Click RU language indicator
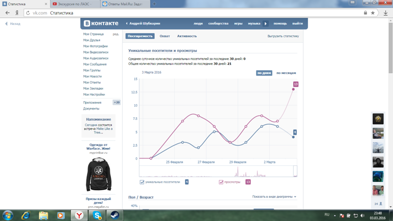Viewport: 393px width, 221px height. [327, 215]
